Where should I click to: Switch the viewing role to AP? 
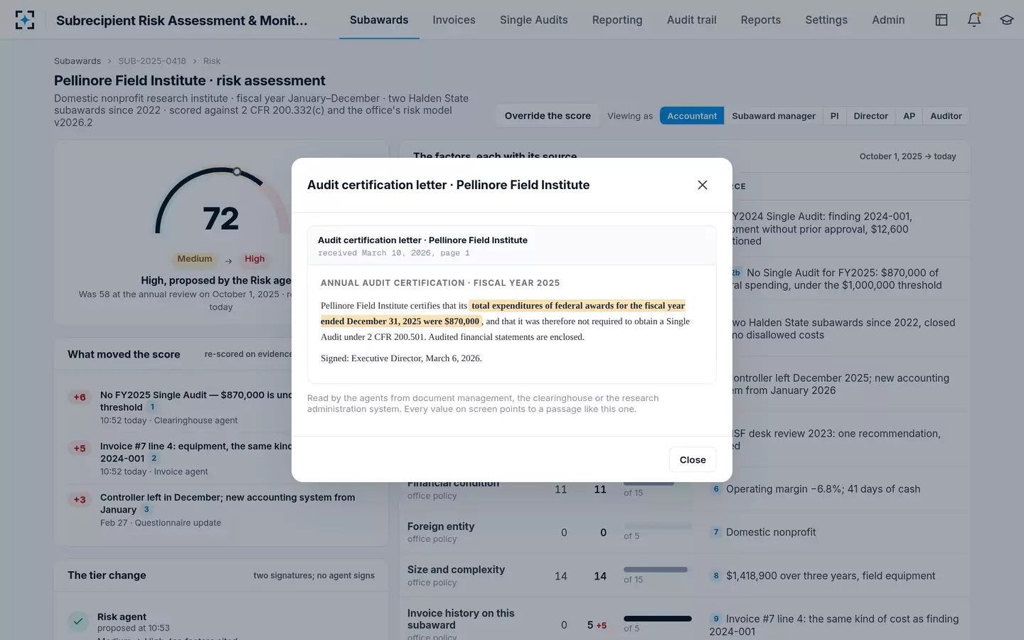(x=910, y=116)
